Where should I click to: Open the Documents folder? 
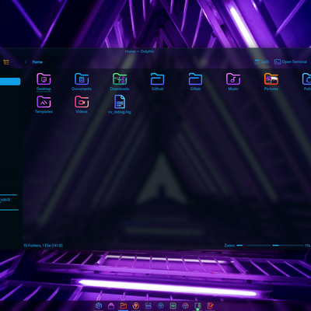pyautogui.click(x=82, y=82)
